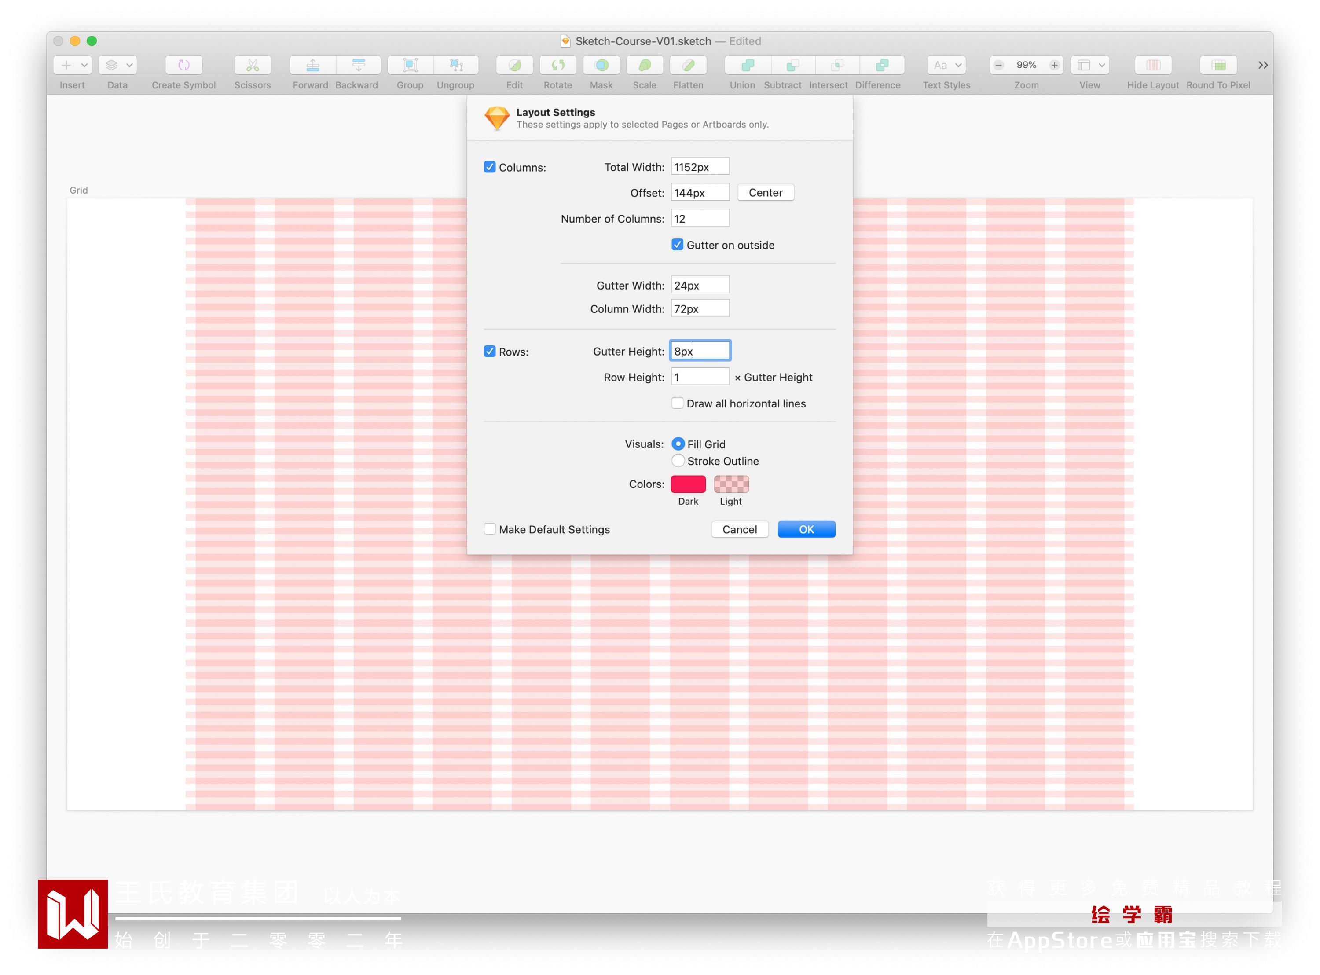
Task: Cancel the Layout Settings dialog
Action: pyautogui.click(x=739, y=529)
